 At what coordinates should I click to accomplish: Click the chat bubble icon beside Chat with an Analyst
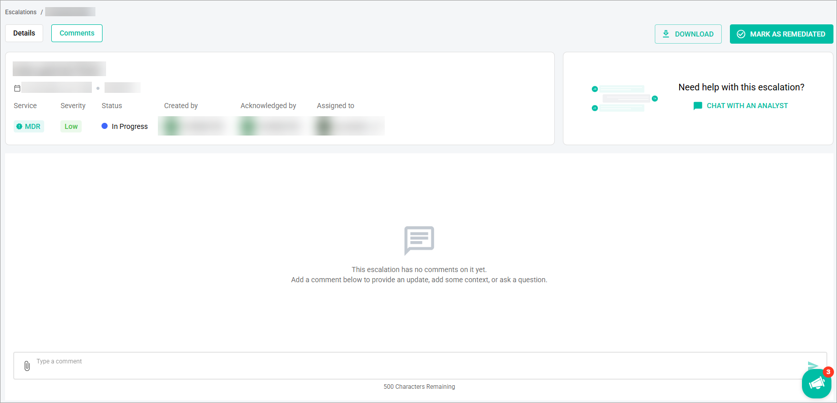(698, 106)
